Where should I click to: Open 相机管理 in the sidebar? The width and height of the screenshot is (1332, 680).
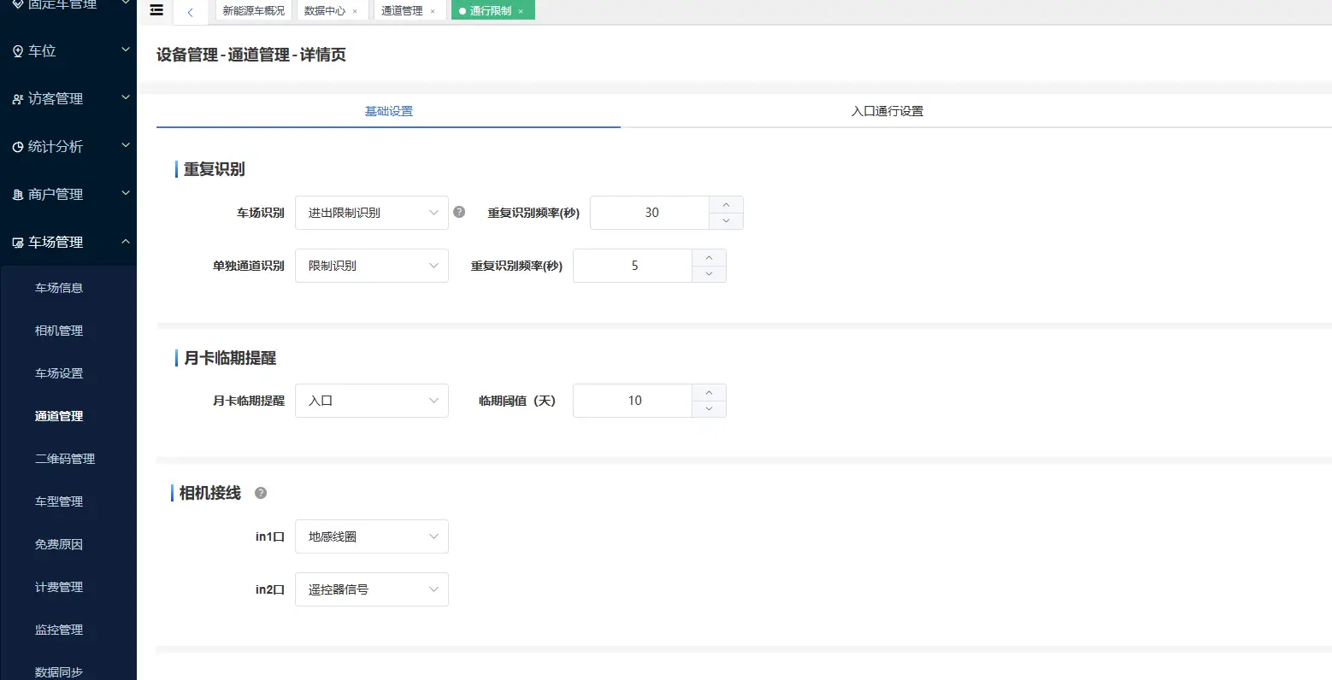(x=59, y=331)
